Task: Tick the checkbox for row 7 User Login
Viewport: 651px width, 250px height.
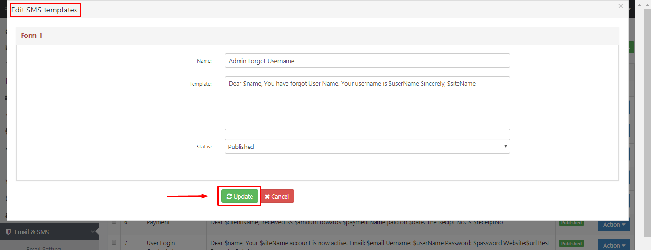Action: point(114,243)
